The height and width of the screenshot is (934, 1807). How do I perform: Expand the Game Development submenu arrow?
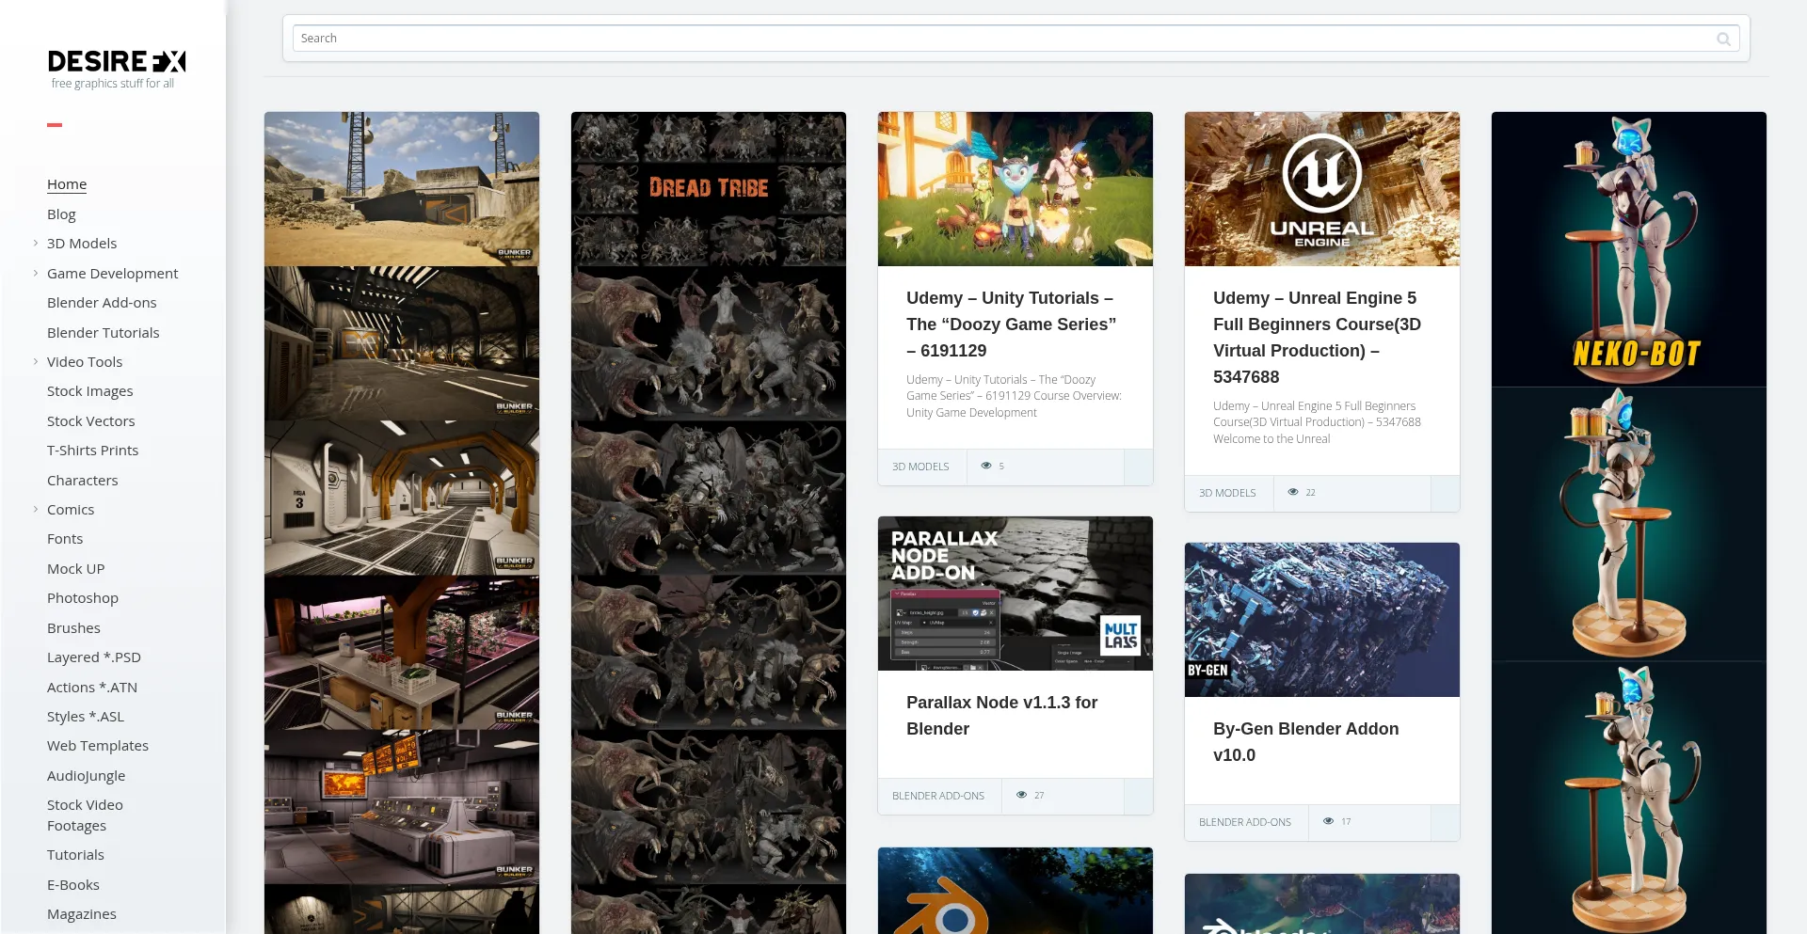(x=36, y=273)
